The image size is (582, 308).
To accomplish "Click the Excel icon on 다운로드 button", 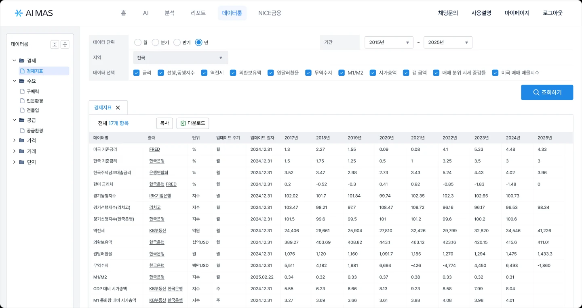I will (x=183, y=123).
